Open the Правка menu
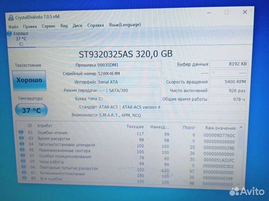The image size is (269, 201). [30, 26]
